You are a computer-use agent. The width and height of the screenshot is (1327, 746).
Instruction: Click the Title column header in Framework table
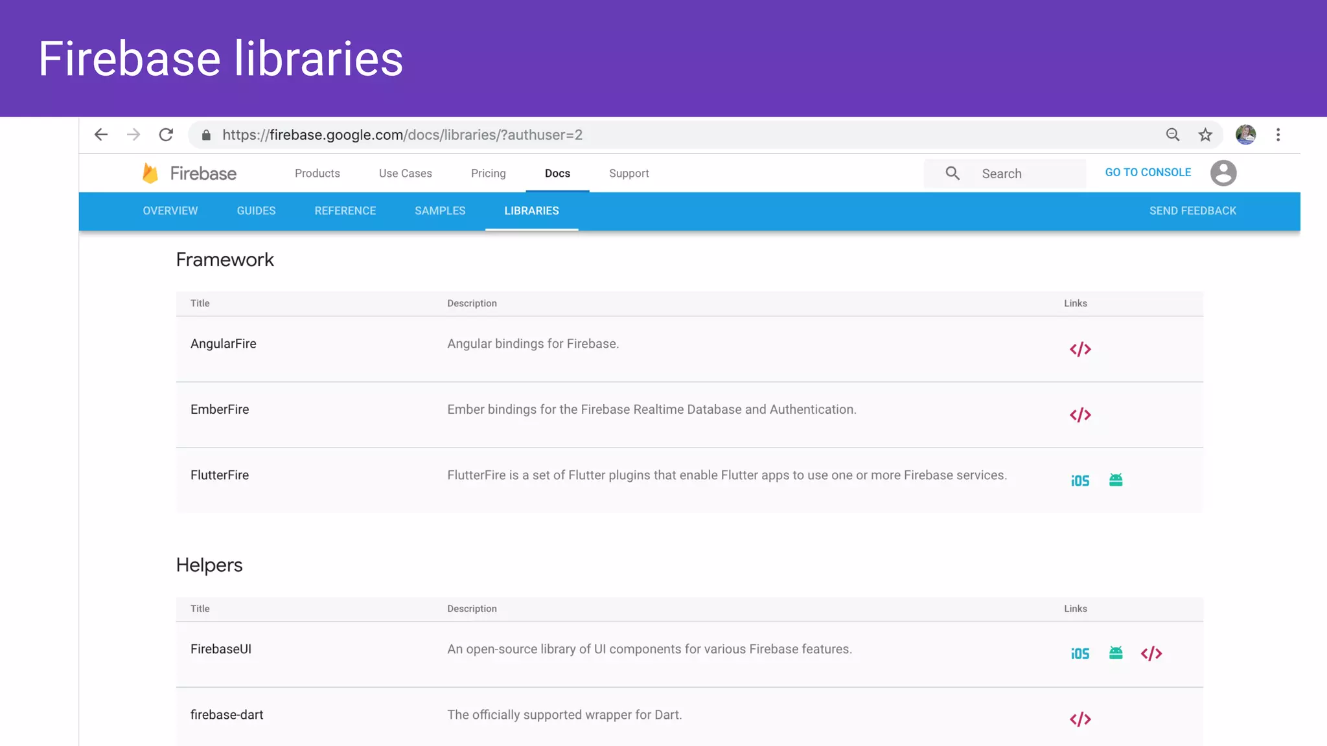point(200,303)
